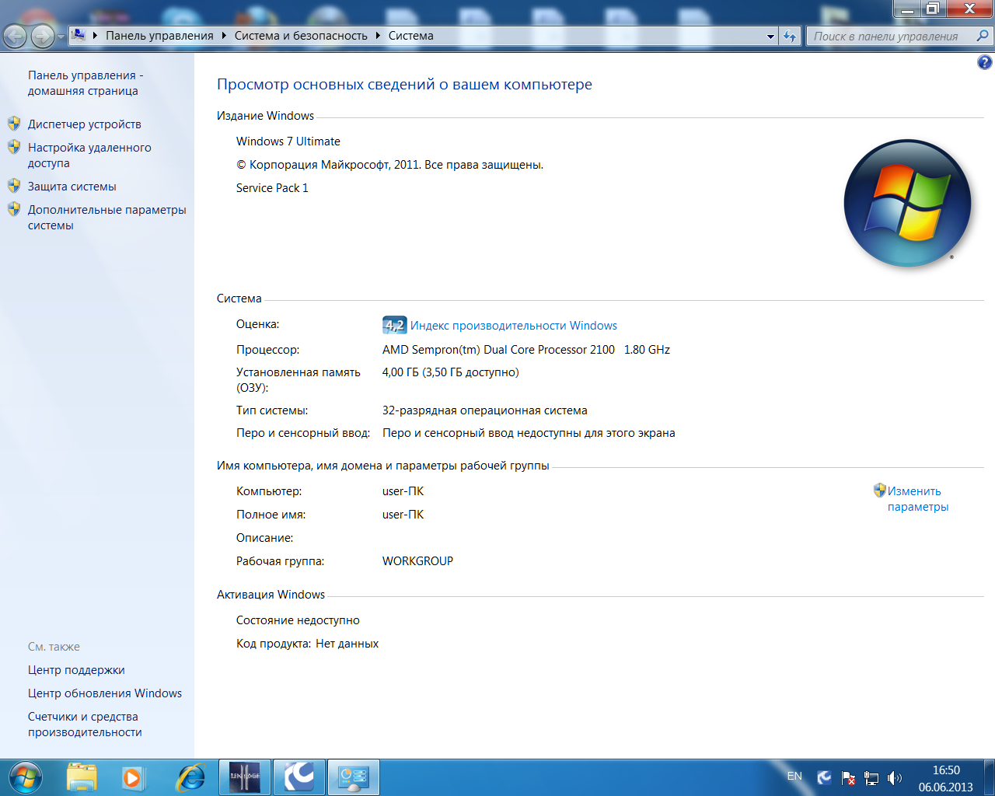The height and width of the screenshot is (796, 995).
Task: Open the blue Help question mark
Action: (x=985, y=62)
